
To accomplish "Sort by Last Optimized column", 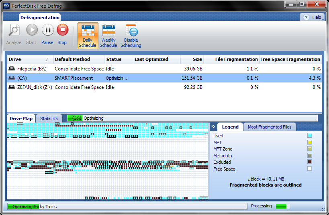I will click(157, 59).
